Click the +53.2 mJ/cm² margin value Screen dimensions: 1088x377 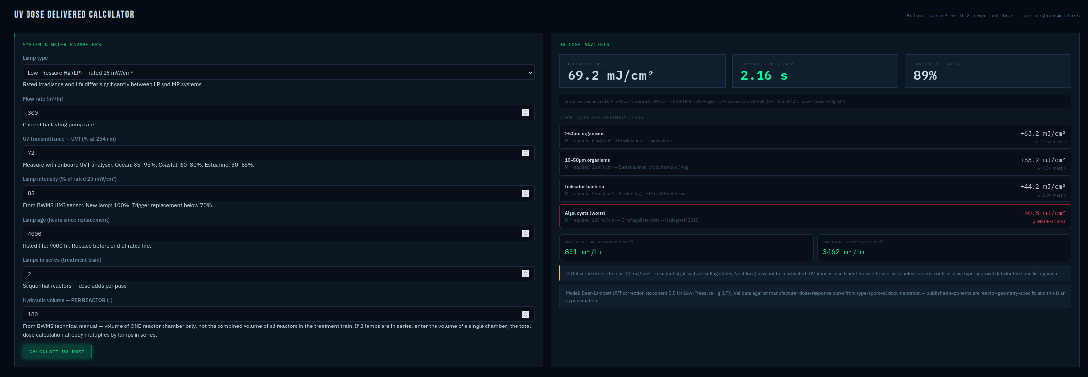[x=1043, y=160]
